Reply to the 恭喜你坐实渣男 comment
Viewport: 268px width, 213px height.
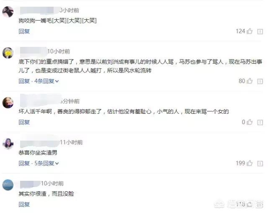(24, 163)
